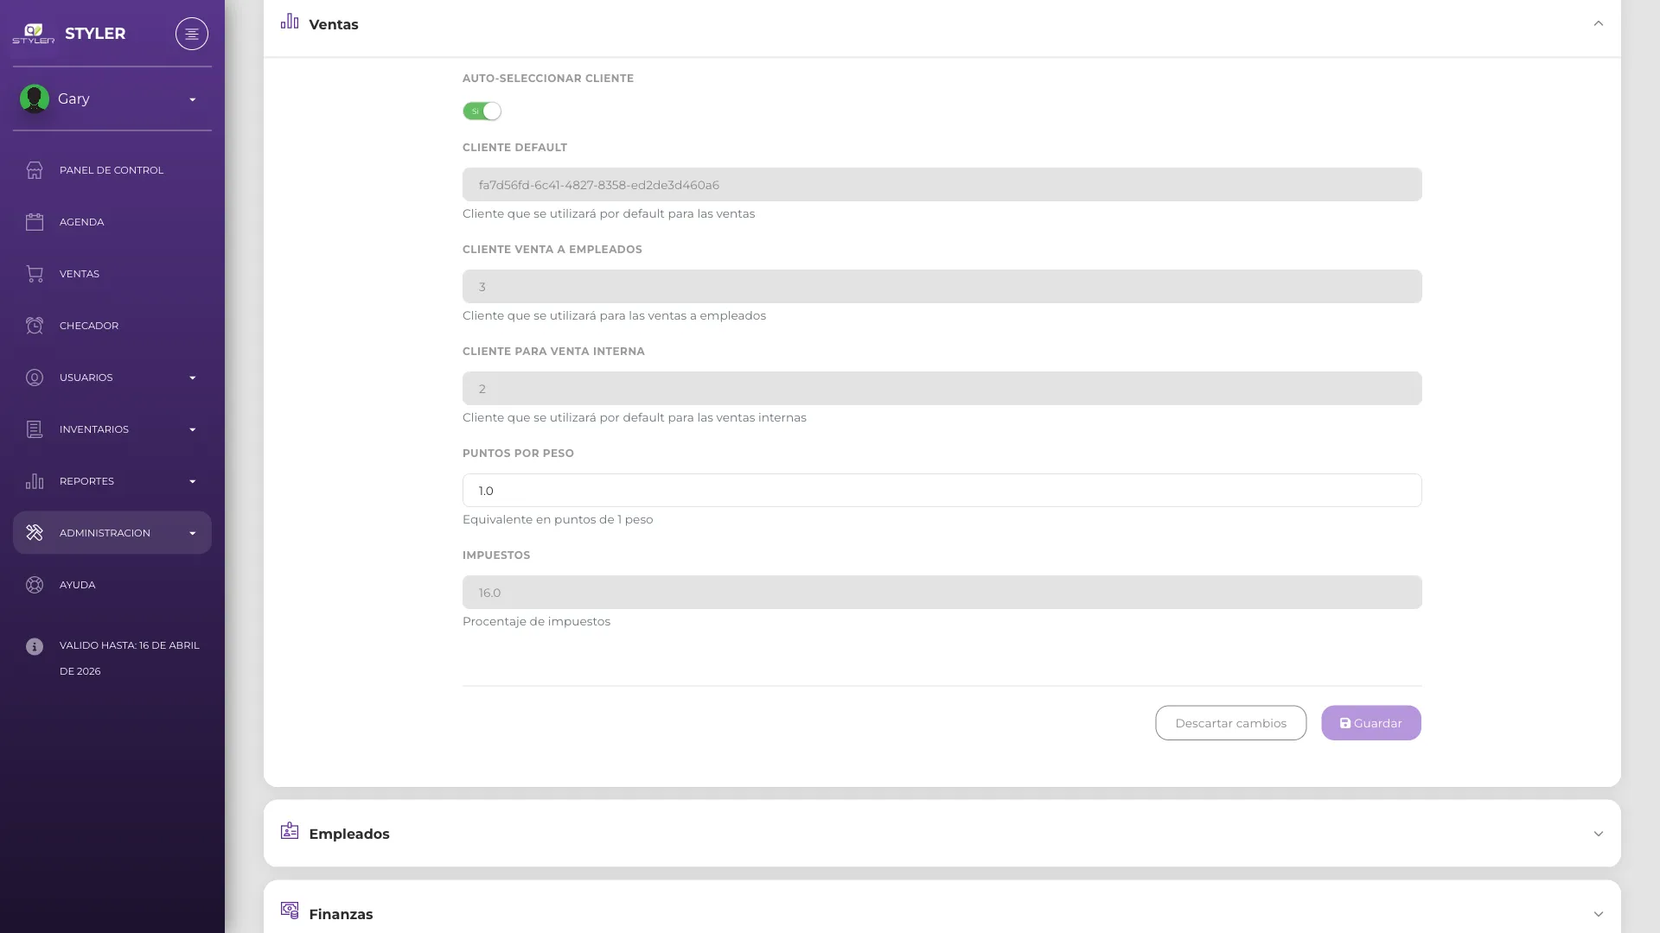Click the Panel de Control store icon
The width and height of the screenshot is (1660, 933).
click(35, 170)
